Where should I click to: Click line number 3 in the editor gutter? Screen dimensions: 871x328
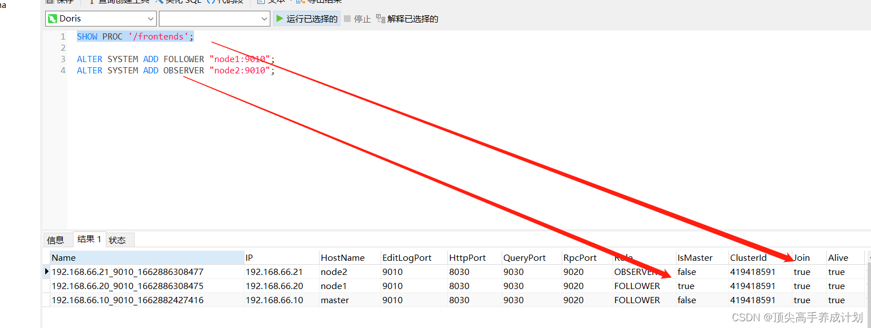coord(63,59)
